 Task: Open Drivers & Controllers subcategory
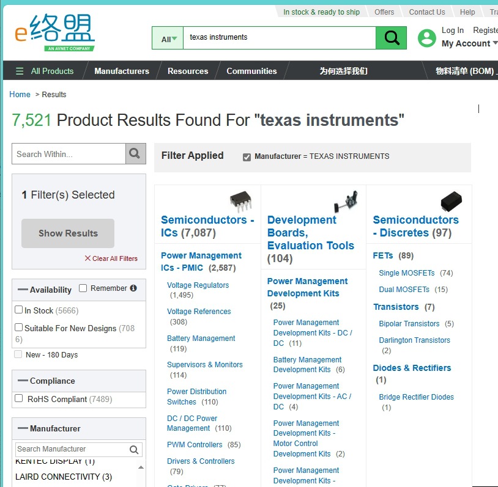(x=201, y=461)
